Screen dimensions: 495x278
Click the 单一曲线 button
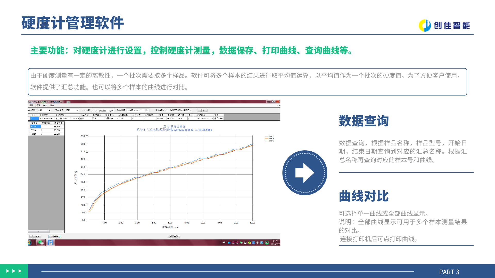coord(35,236)
